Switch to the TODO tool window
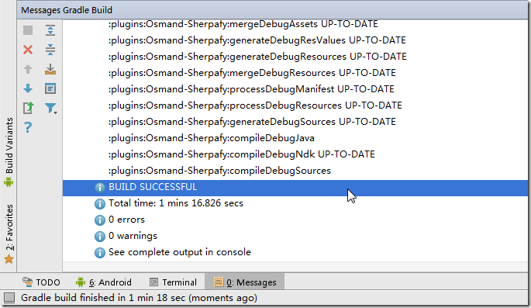Viewport: 531px width, 308px height. click(41, 282)
